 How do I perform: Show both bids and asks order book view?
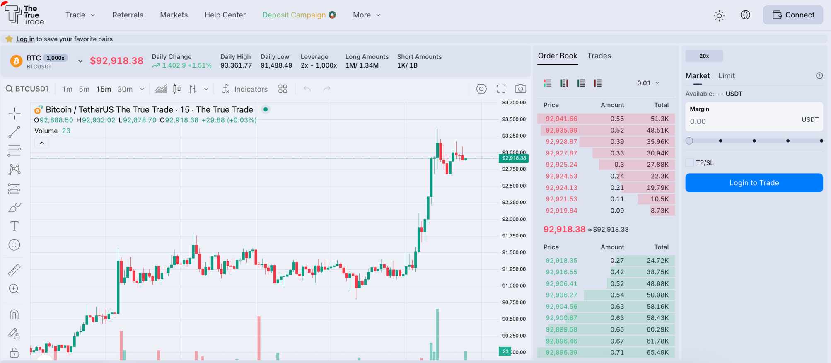(548, 83)
